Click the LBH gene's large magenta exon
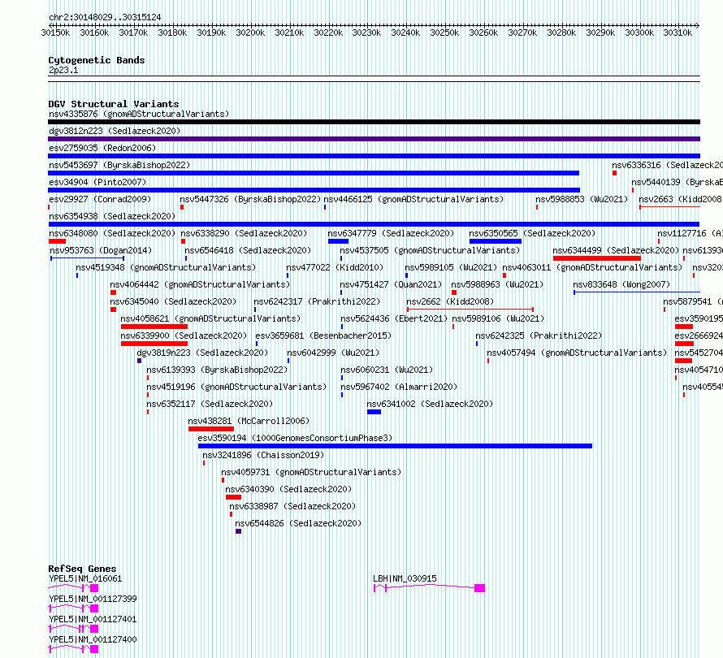Screen dimensions: 723x658 tap(479, 588)
